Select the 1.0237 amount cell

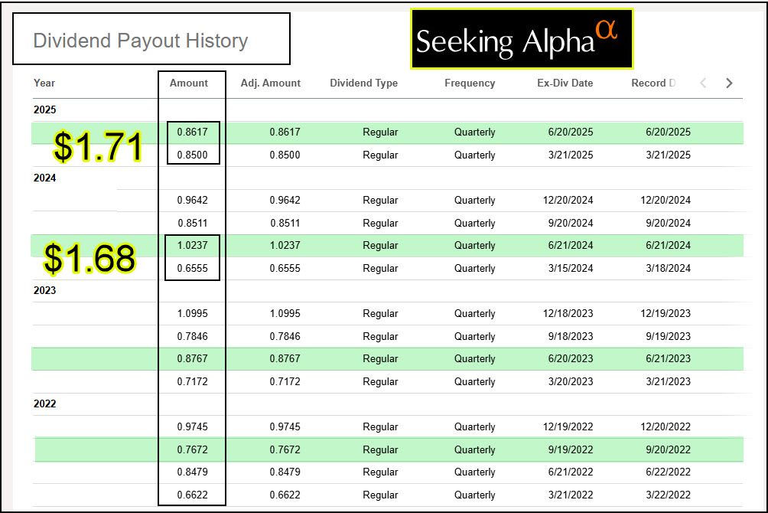click(x=192, y=246)
